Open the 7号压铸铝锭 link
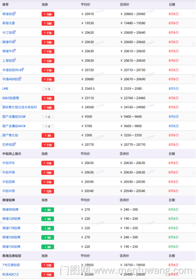 (11, 265)
